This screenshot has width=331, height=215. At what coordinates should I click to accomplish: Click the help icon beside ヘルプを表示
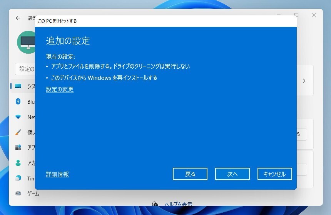pos(155,204)
